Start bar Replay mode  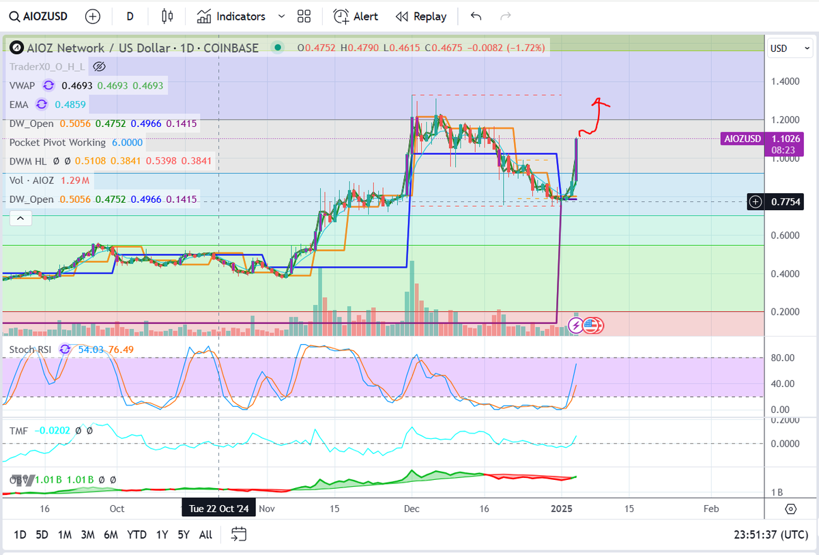click(x=421, y=16)
